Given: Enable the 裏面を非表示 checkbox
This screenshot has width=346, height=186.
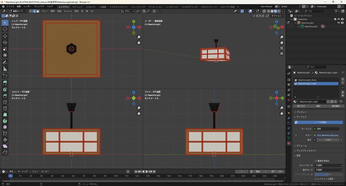Looking at the screenshot, I should pyautogui.click(x=316, y=161).
